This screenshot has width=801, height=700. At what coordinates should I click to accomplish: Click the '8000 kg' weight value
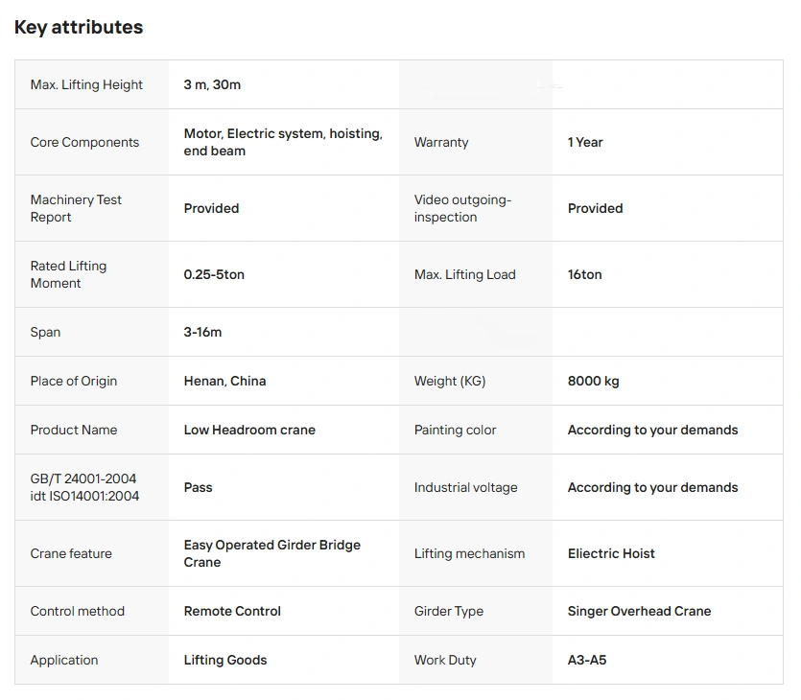click(x=593, y=381)
